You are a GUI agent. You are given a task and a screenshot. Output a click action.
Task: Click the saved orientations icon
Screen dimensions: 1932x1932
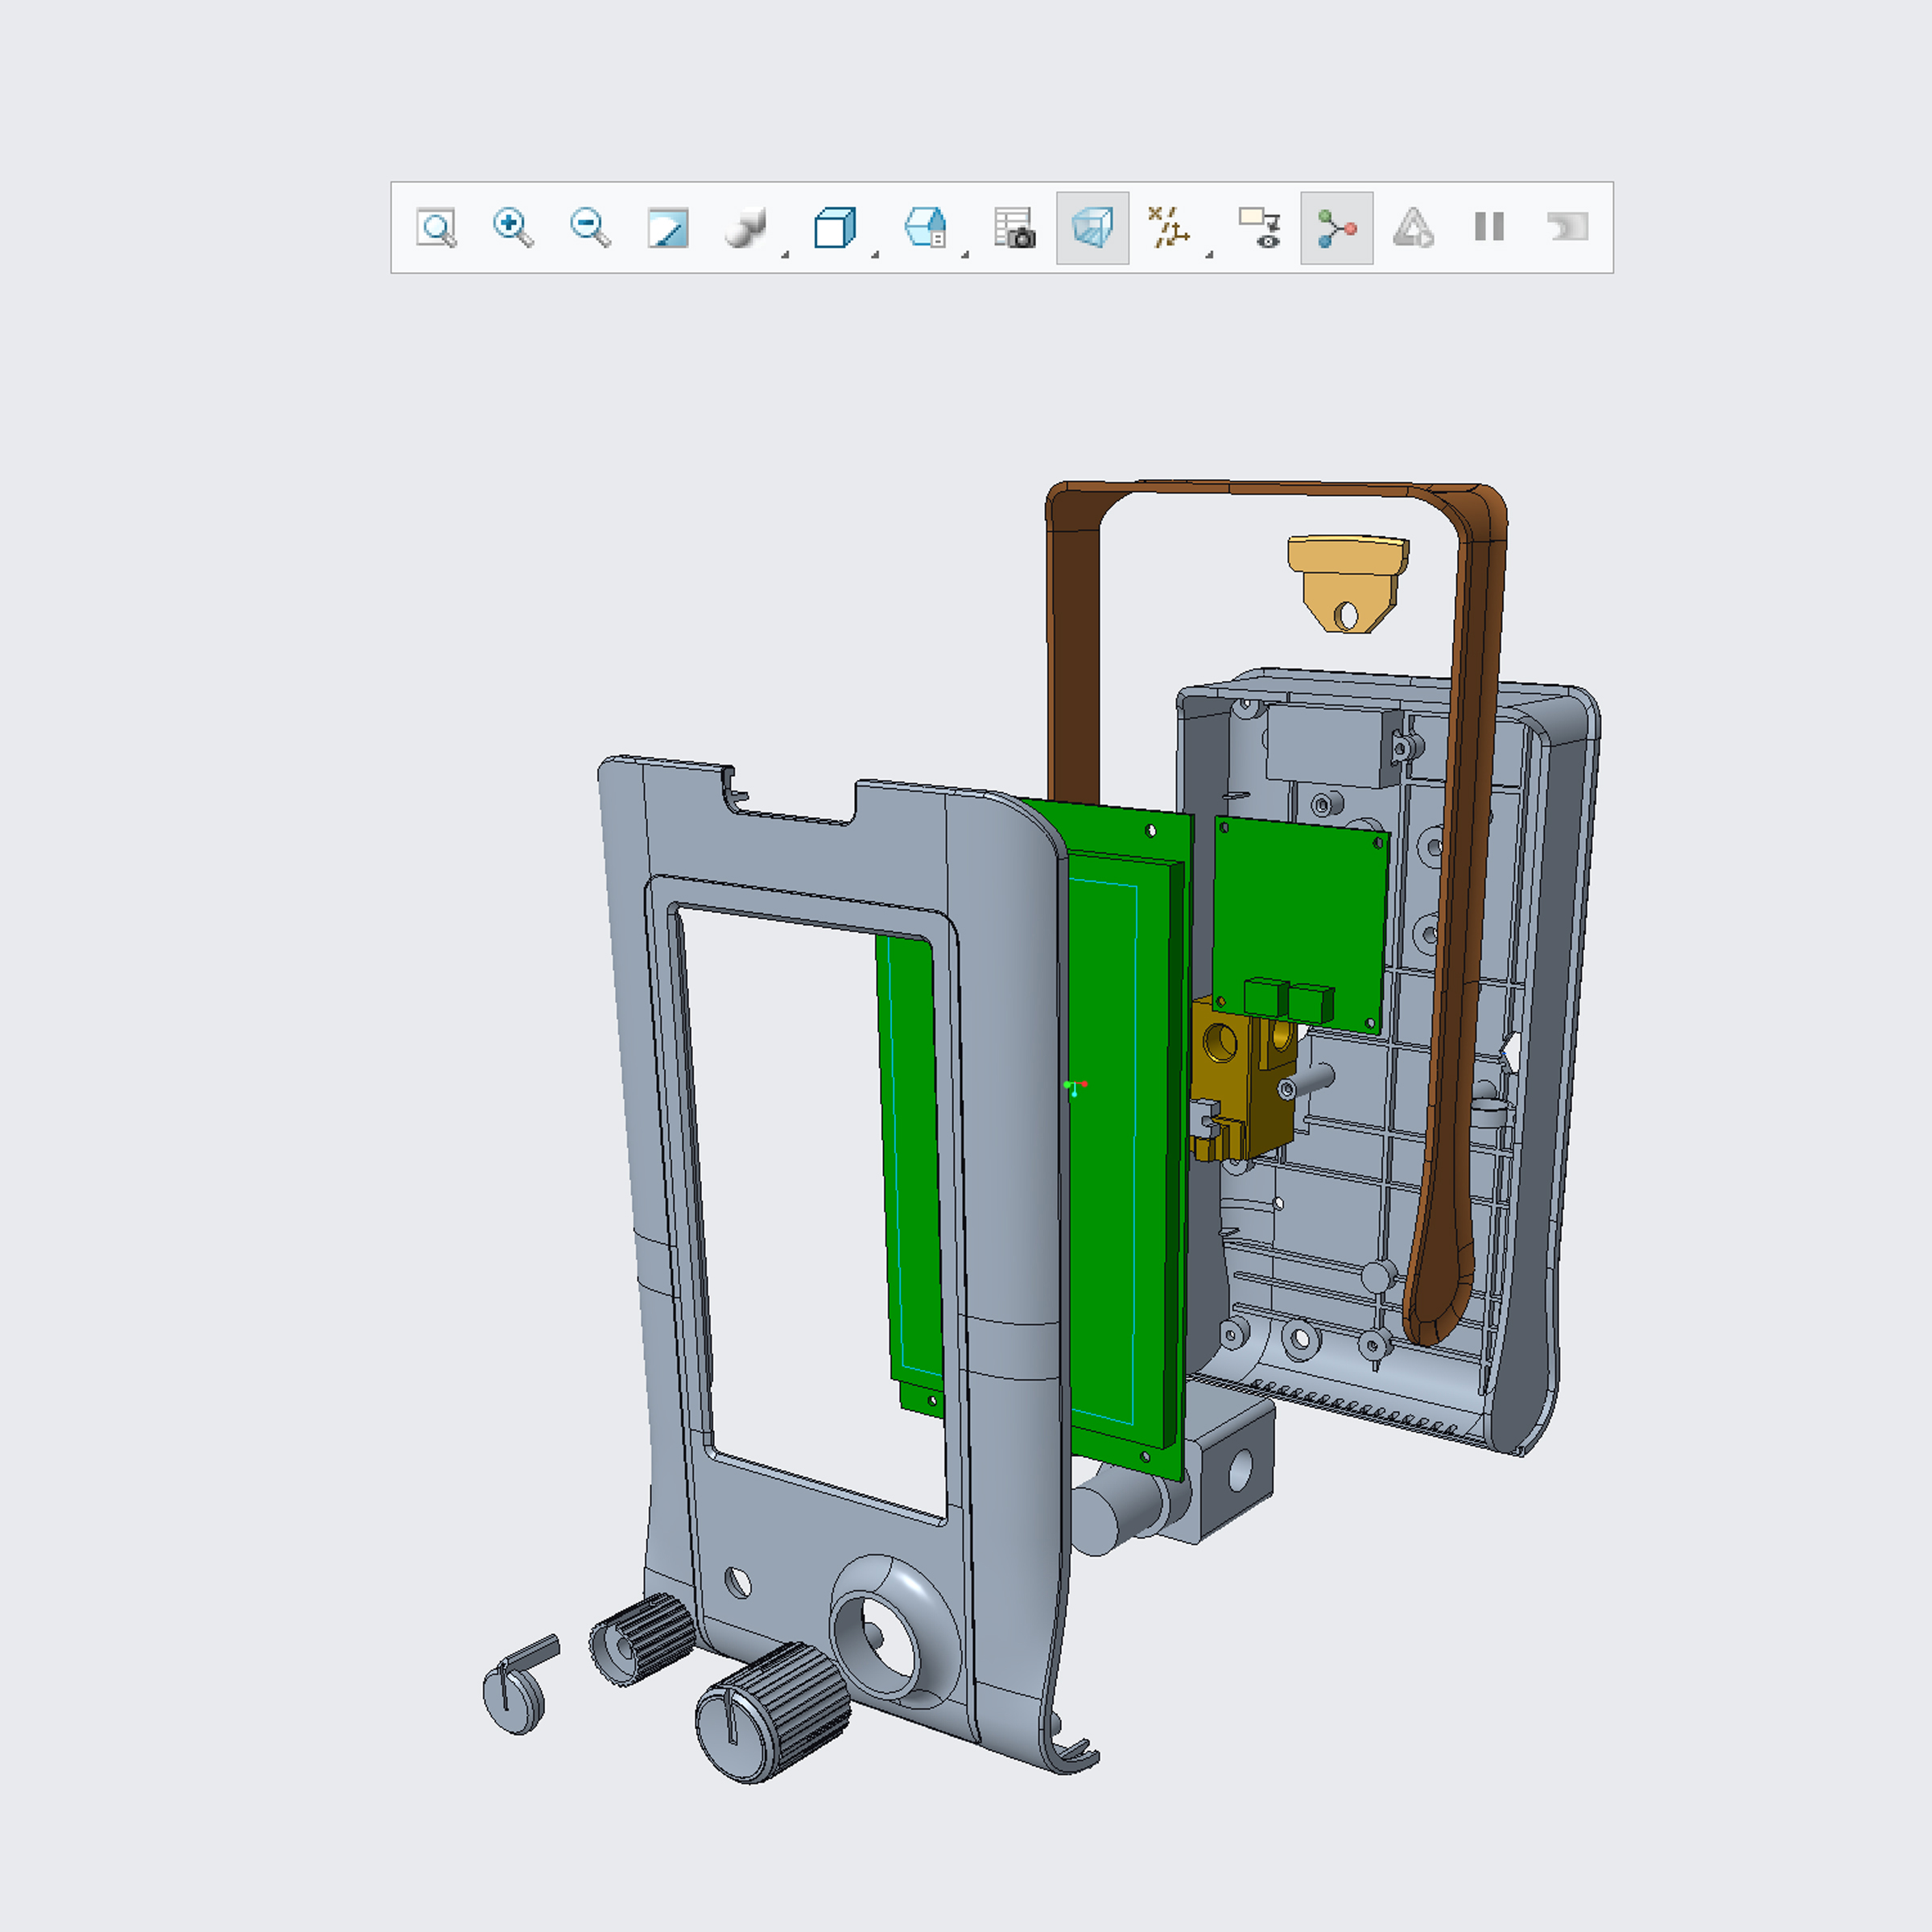click(x=925, y=228)
